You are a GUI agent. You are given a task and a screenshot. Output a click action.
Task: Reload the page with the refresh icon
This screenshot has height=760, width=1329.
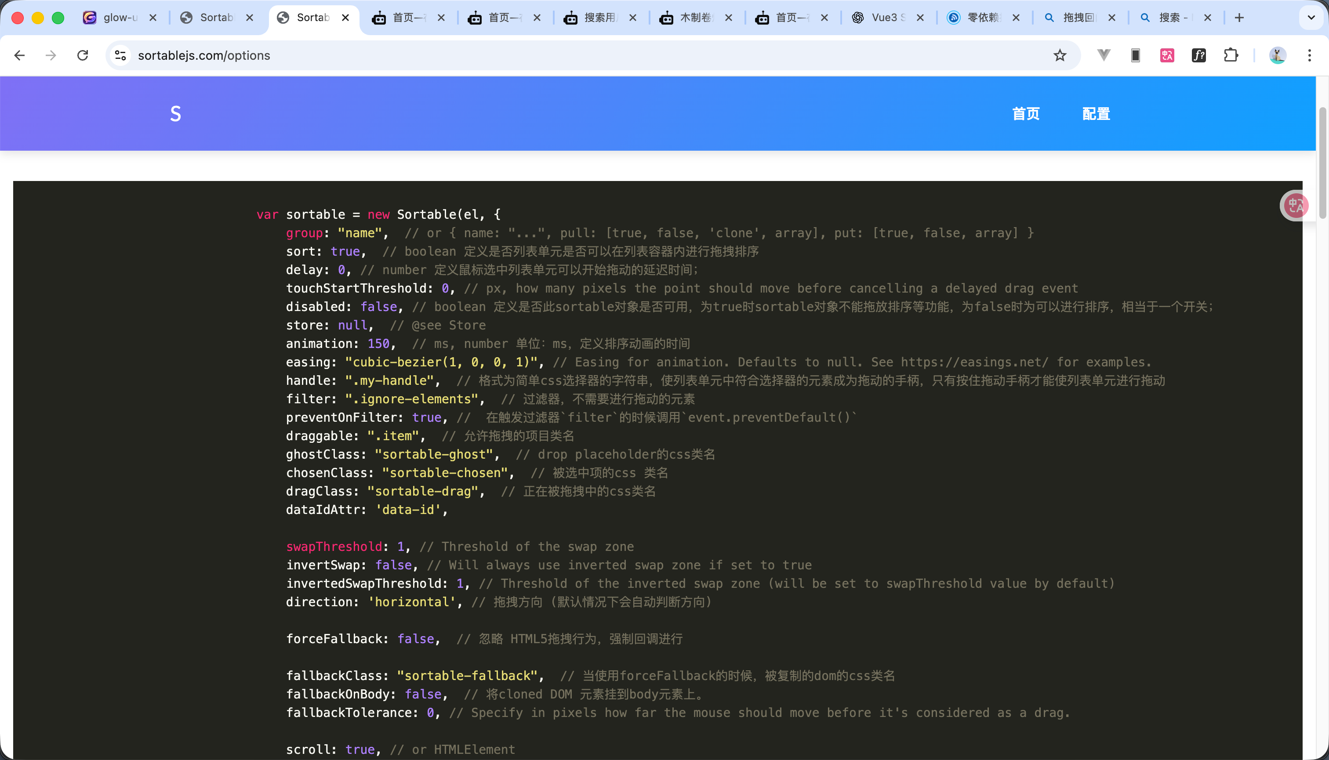tap(83, 55)
